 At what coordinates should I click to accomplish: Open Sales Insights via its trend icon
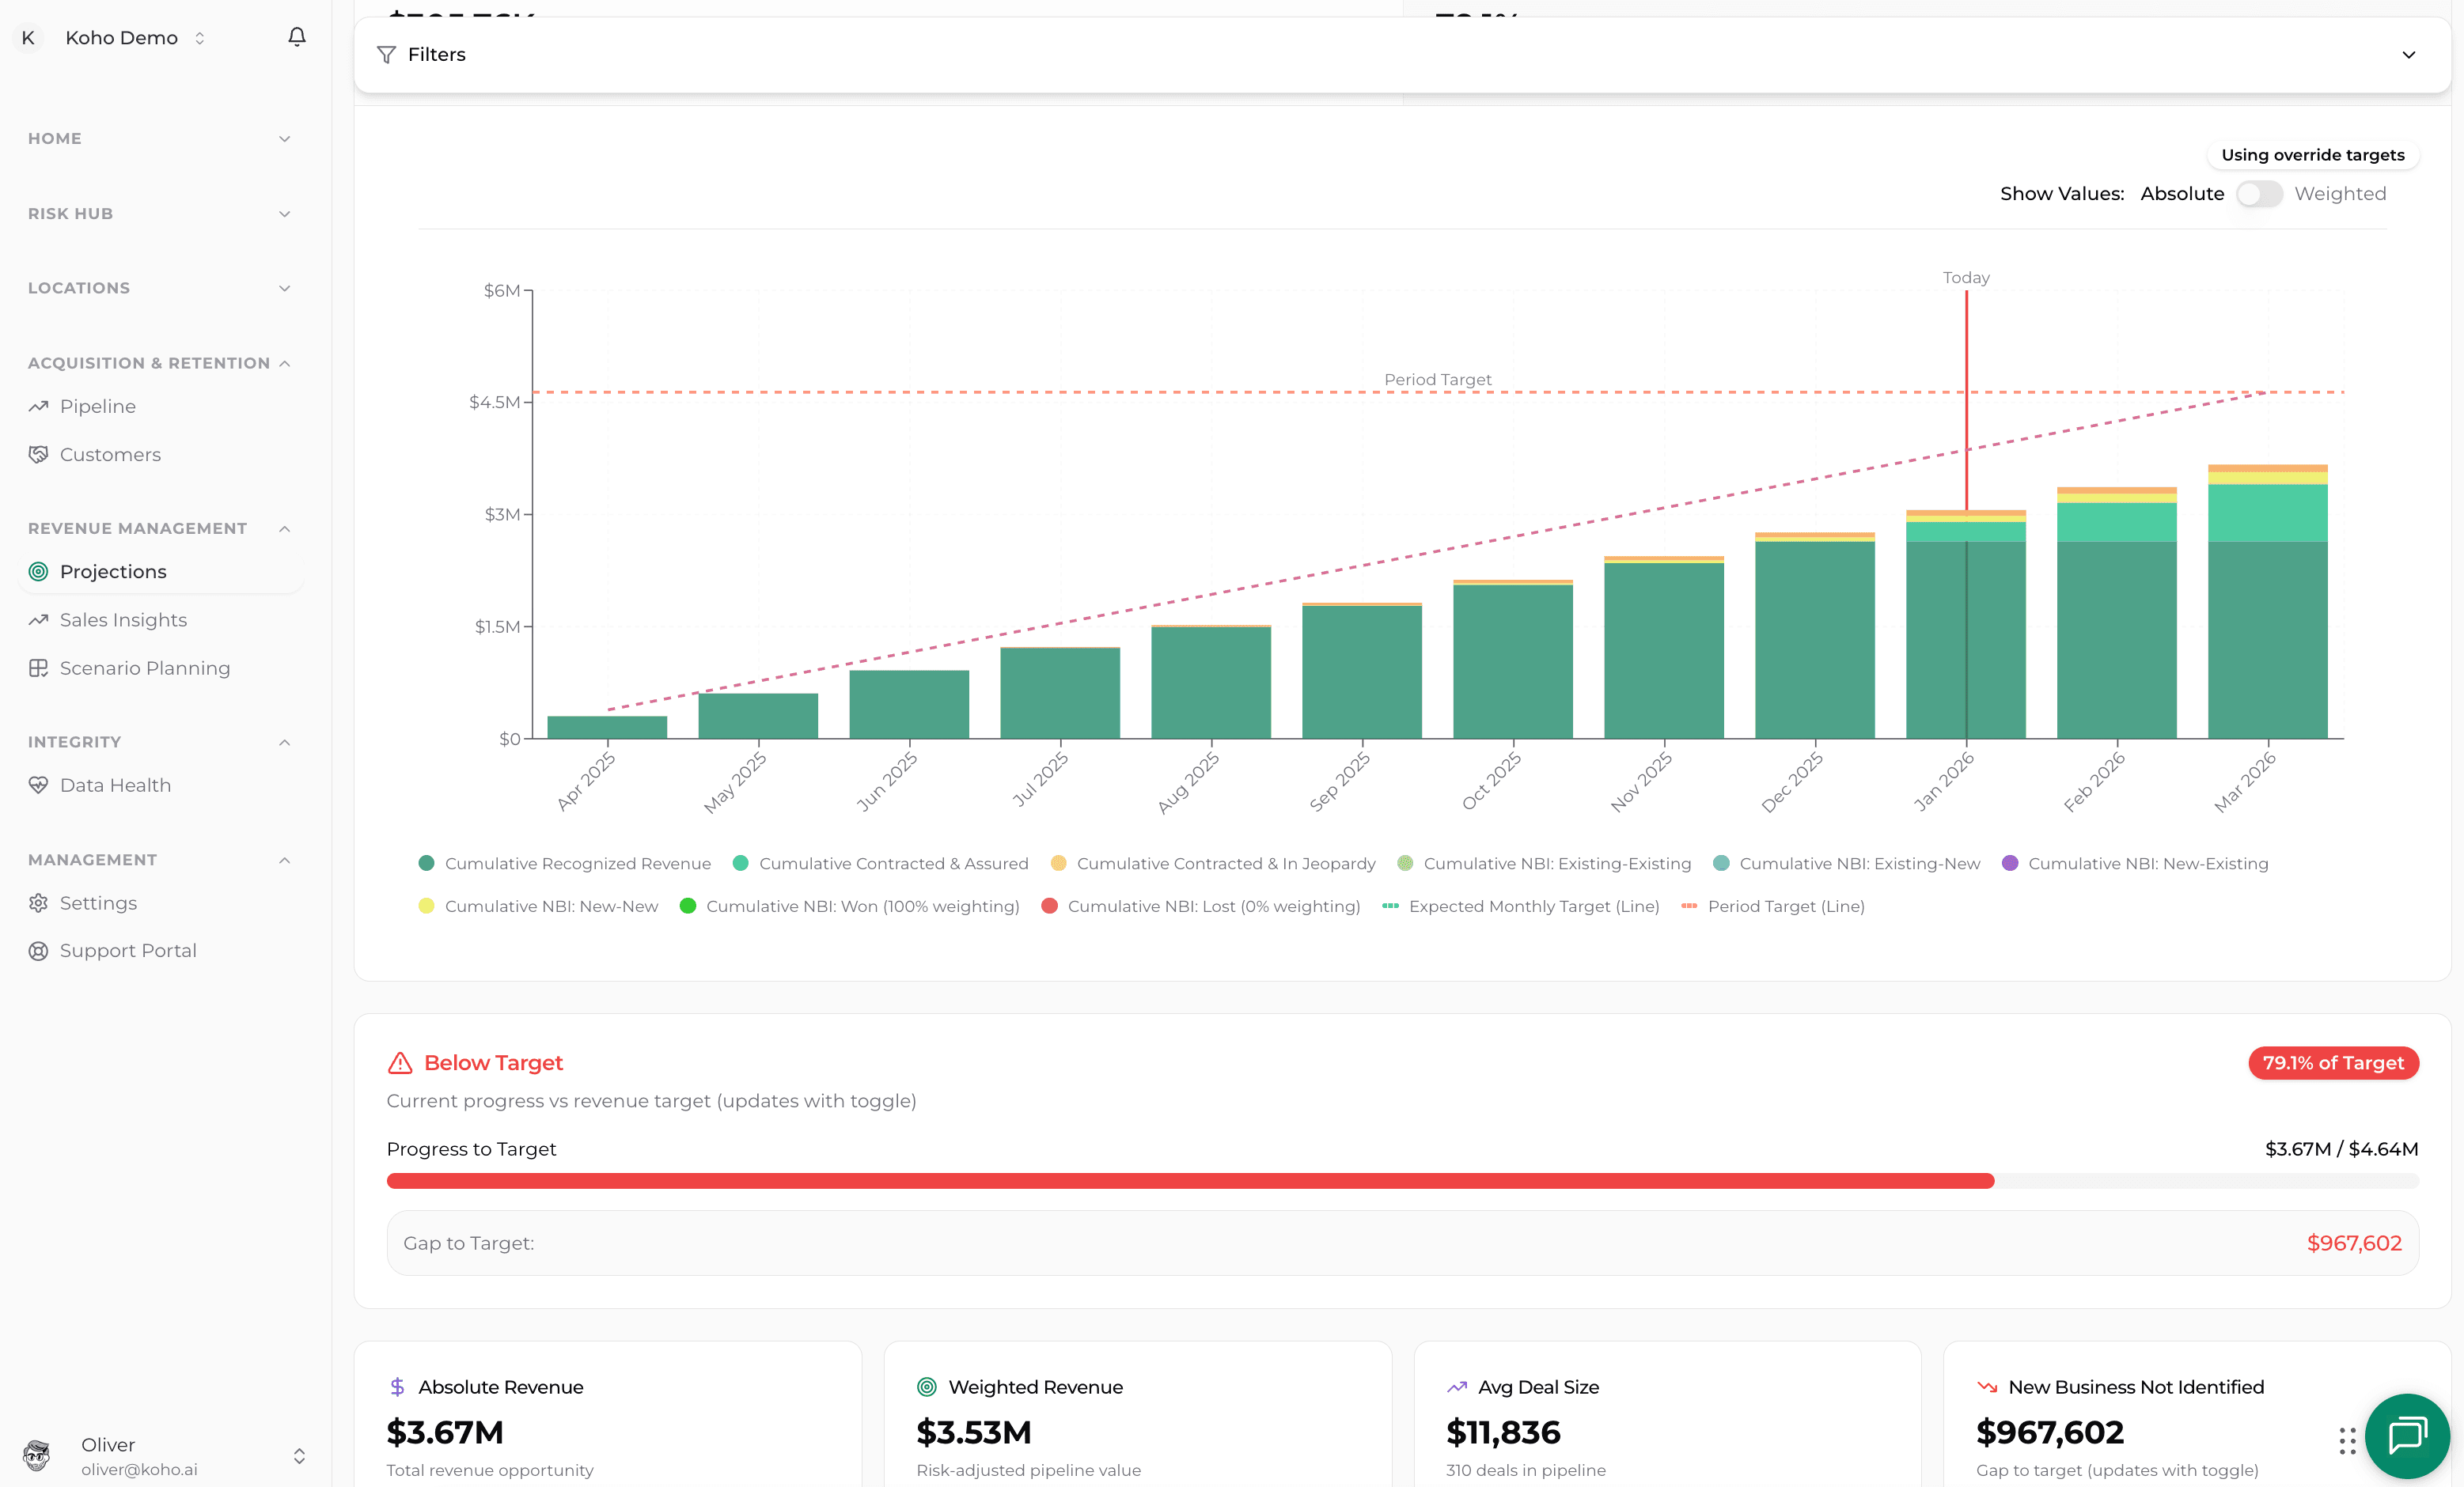pos(38,619)
